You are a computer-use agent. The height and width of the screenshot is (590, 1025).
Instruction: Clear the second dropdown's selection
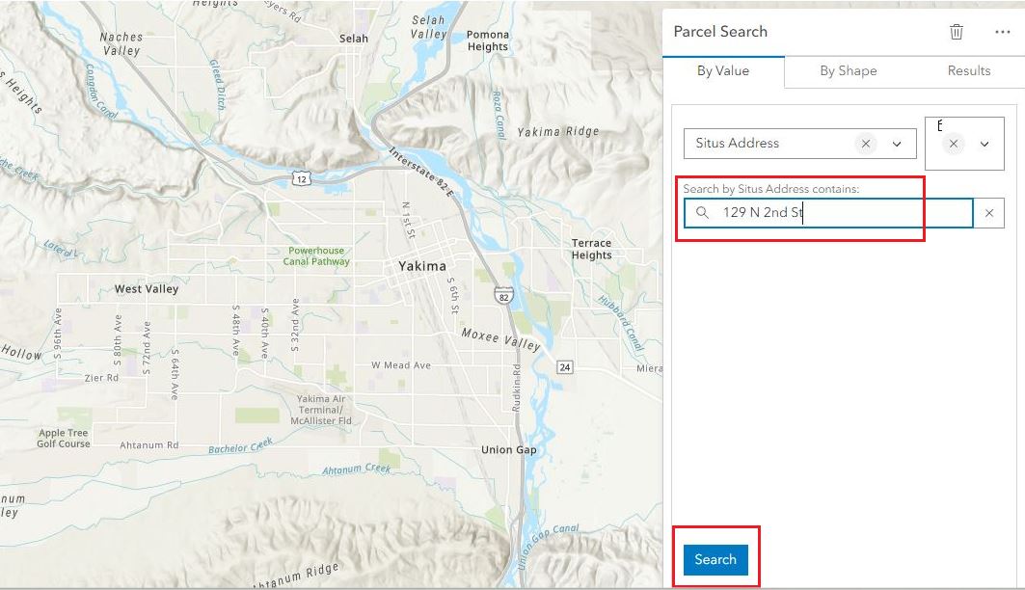pyautogui.click(x=954, y=144)
